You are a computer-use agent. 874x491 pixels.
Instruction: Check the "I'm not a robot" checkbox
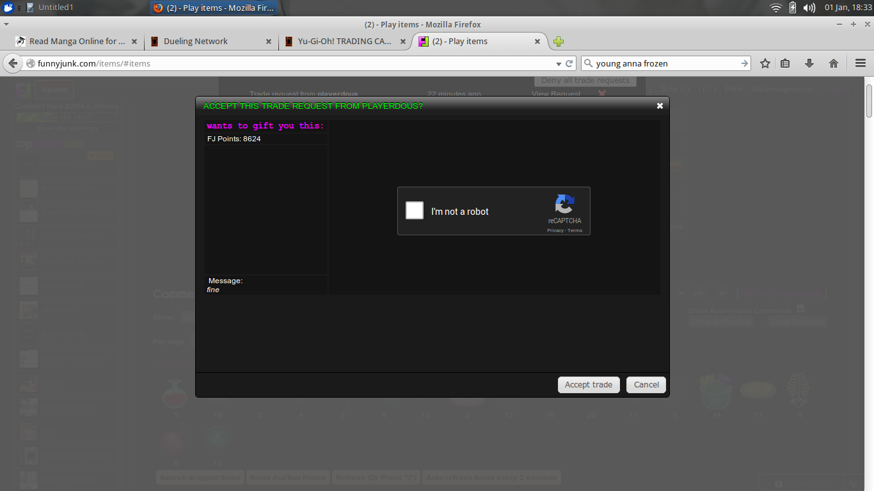(415, 210)
